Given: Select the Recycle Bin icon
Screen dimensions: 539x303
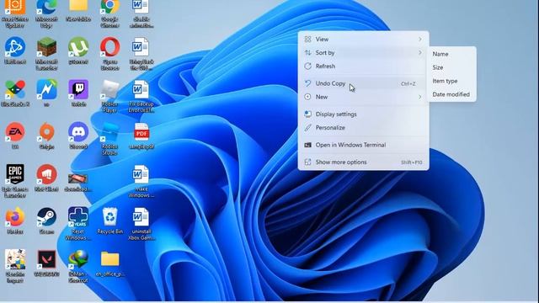Looking at the screenshot, I should [x=110, y=221].
